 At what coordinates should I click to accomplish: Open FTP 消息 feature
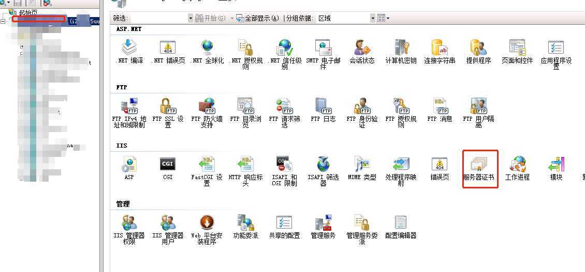tap(440, 110)
